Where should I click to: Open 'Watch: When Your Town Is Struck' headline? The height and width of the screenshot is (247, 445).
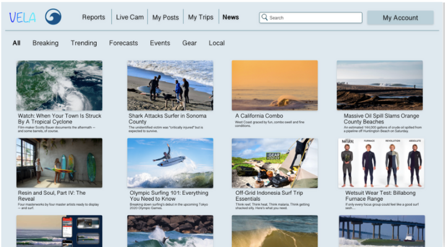[59, 119]
